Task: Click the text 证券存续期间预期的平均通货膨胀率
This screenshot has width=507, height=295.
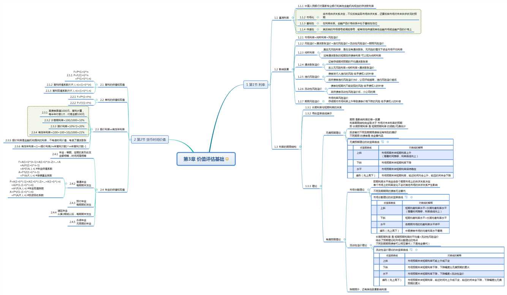Action: pos(348,61)
